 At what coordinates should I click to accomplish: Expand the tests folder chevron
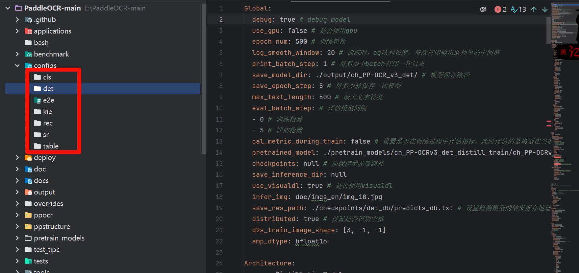17,261
